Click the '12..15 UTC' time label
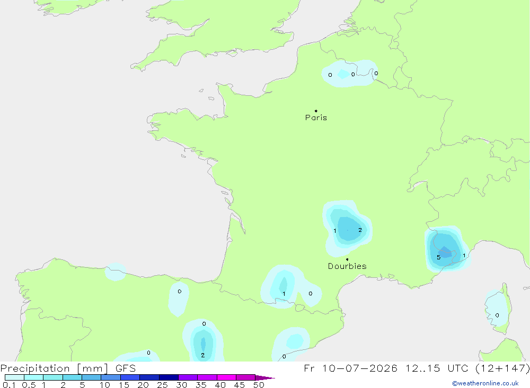 (x=437, y=368)
